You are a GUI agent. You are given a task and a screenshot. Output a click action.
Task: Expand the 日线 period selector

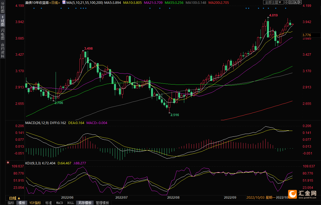[15, 198]
